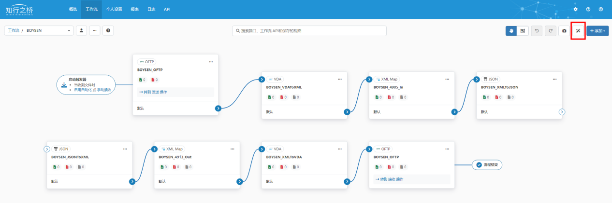Click the magic wand auto-arrange icon
This screenshot has height=203, width=612.
578,31
